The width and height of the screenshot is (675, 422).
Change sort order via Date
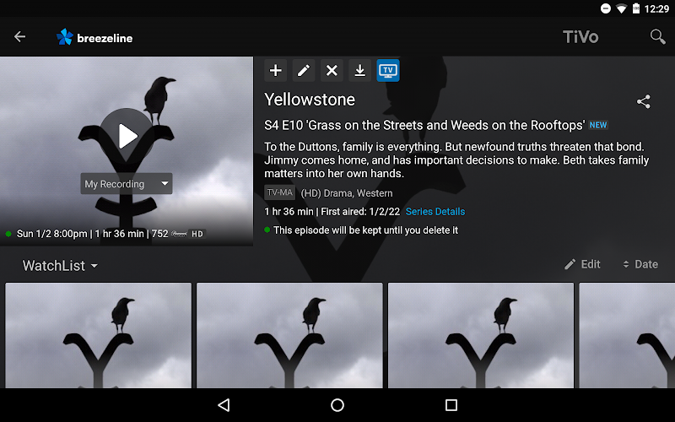[x=640, y=264]
